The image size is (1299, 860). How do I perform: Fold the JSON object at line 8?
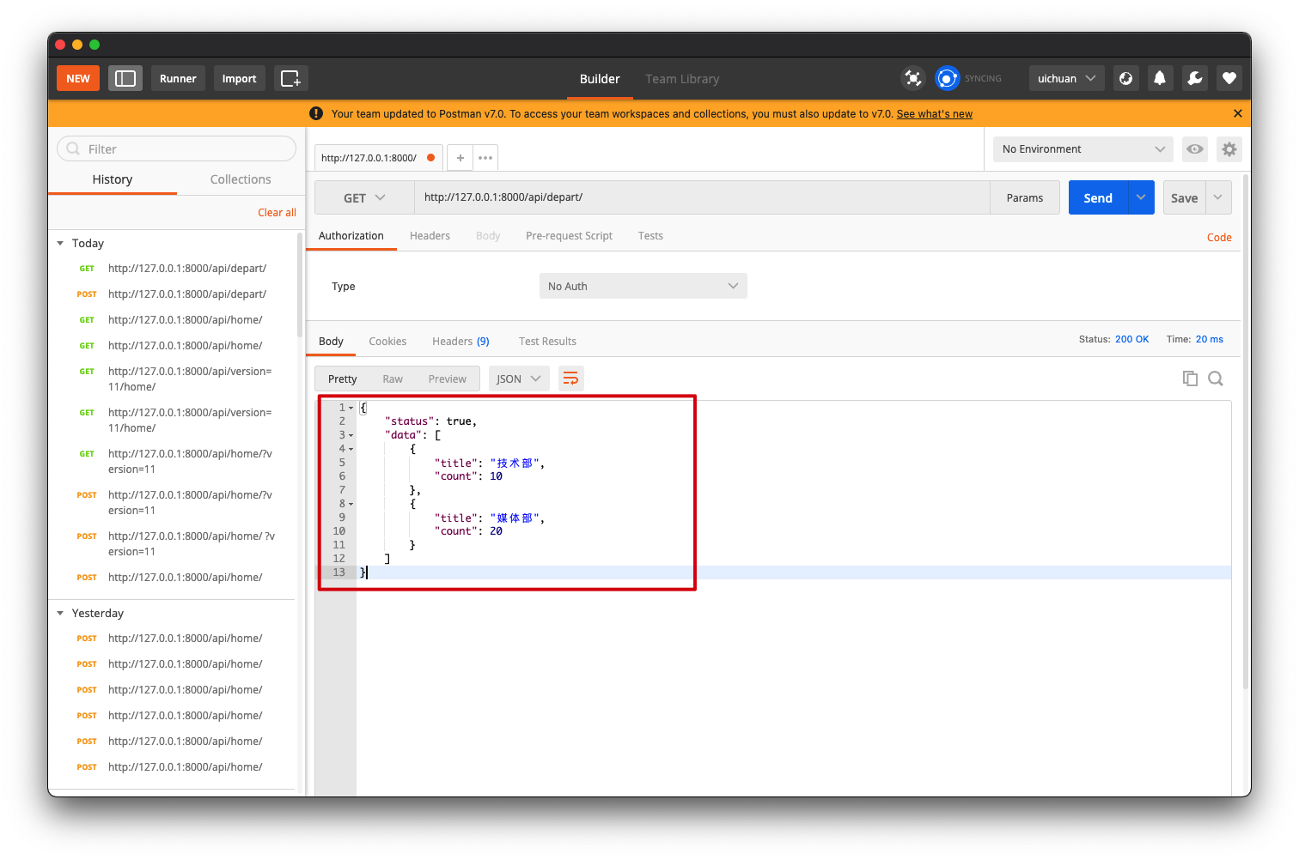[351, 504]
